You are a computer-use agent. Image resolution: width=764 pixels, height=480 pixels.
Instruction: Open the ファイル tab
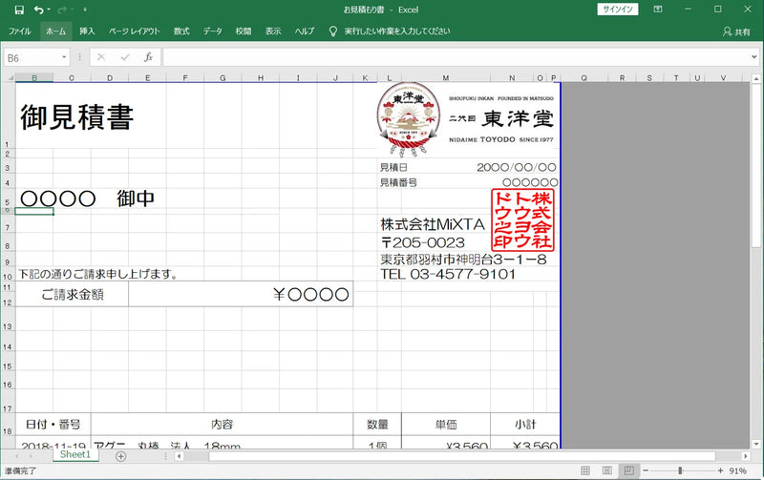[19, 31]
